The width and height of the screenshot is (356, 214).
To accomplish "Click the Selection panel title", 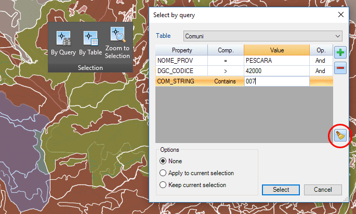I will [x=90, y=68].
